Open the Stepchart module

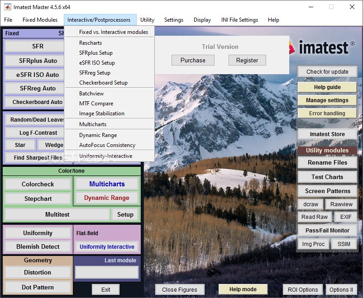click(38, 199)
